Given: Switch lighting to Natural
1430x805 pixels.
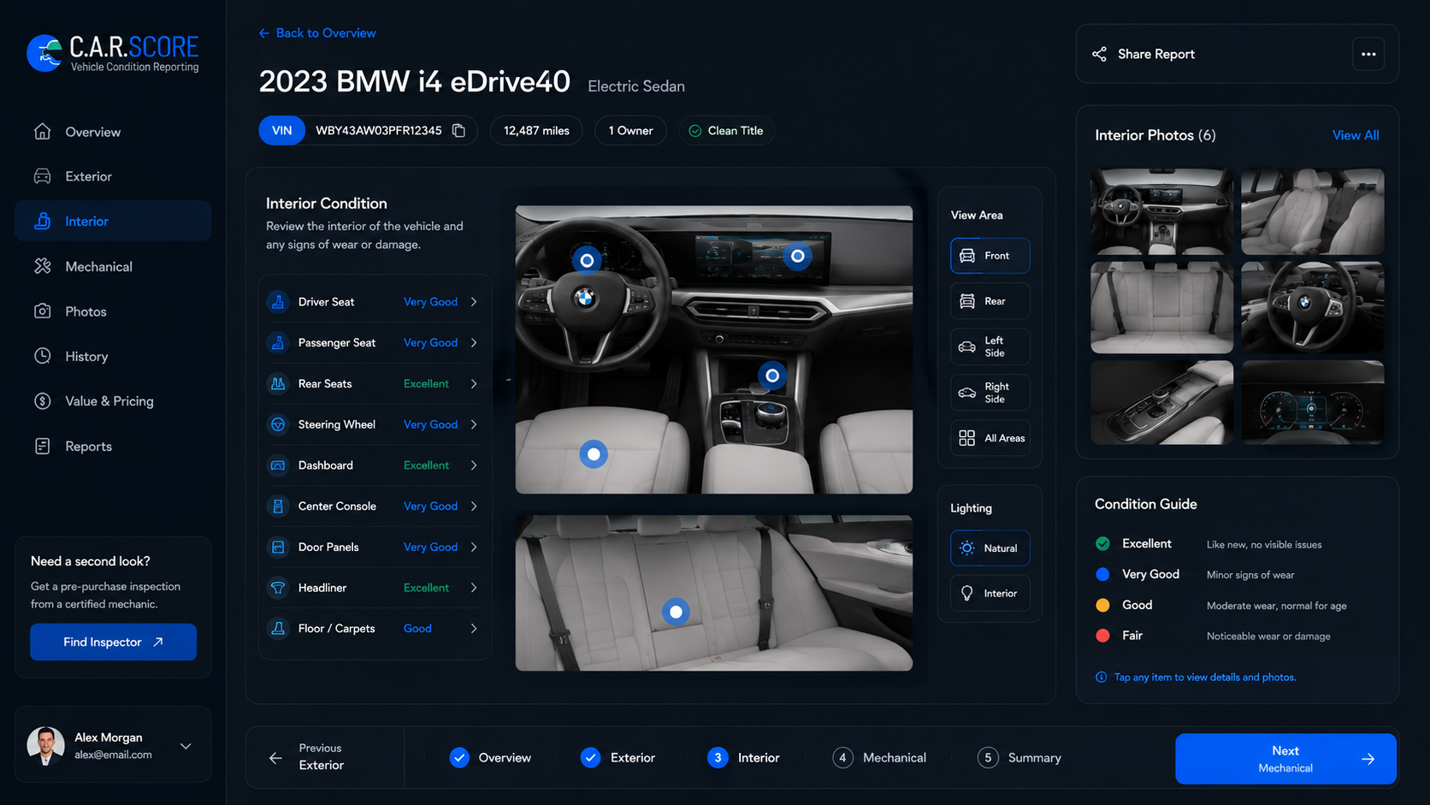Looking at the screenshot, I should pyautogui.click(x=990, y=548).
